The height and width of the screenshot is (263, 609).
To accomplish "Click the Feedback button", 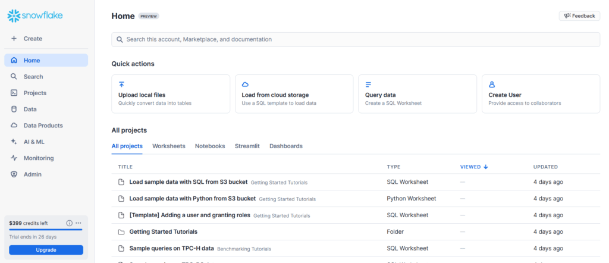I will 579,16.
